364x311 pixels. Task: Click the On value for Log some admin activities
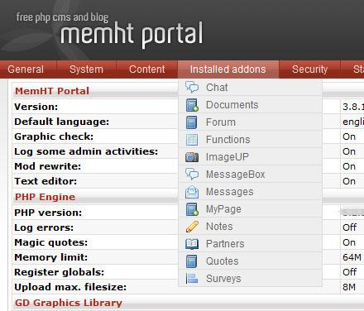(349, 151)
